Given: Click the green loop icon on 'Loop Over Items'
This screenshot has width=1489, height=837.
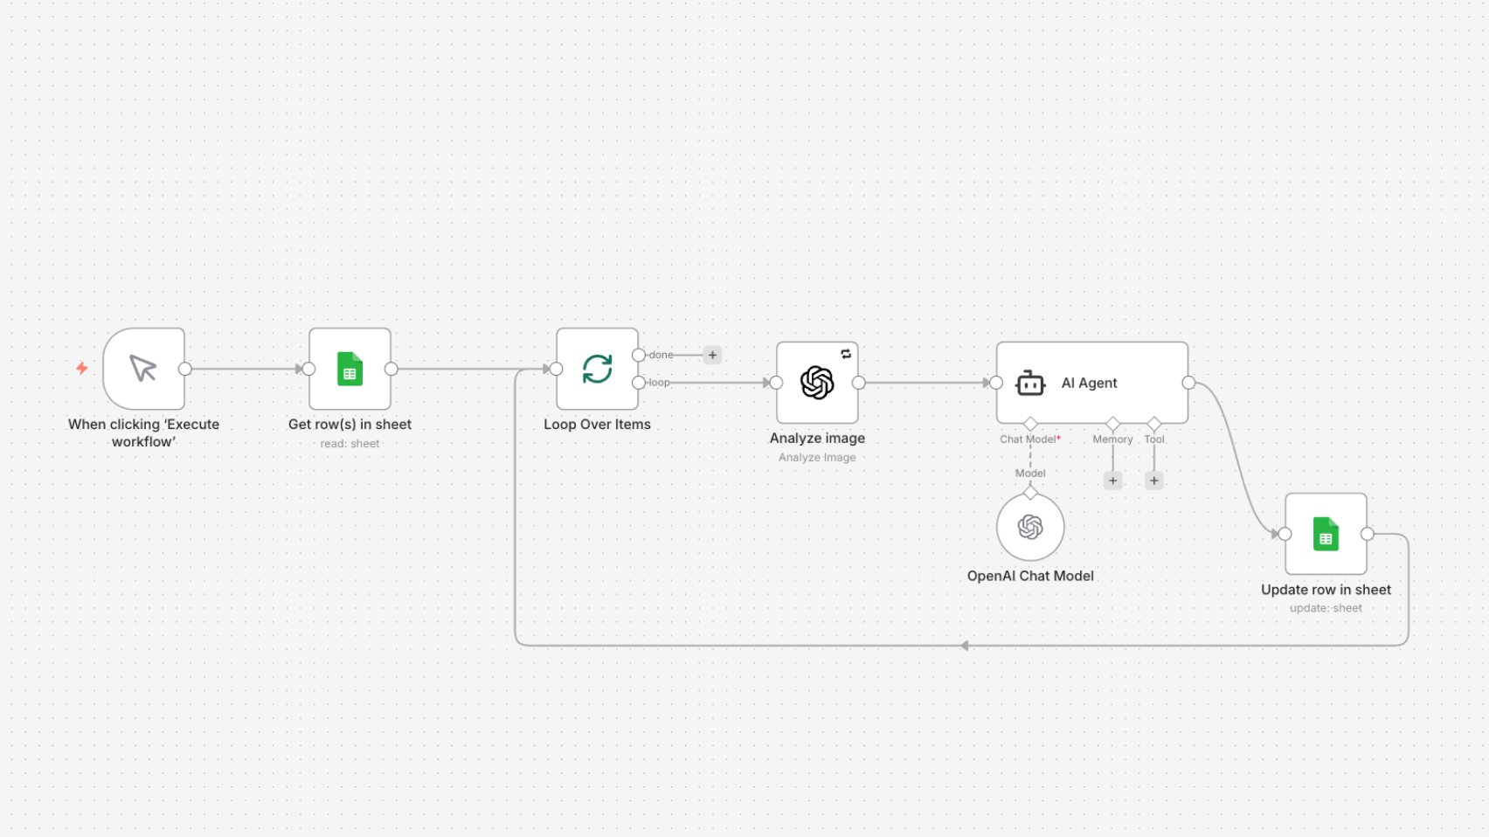Looking at the screenshot, I should tap(597, 370).
